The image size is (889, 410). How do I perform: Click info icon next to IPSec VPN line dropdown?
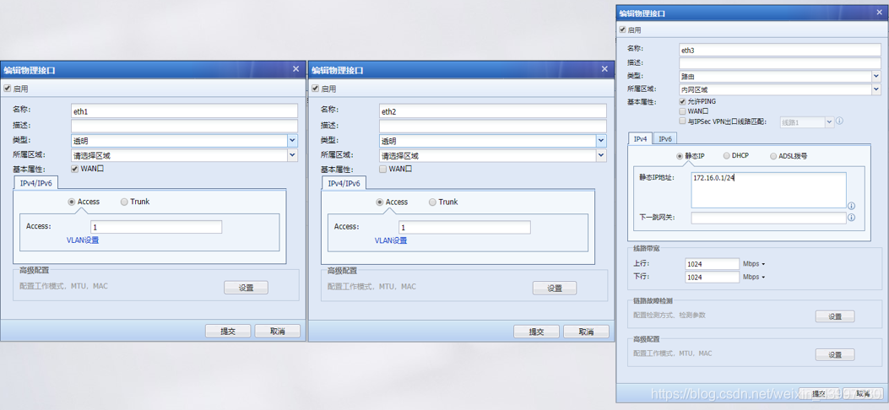(839, 121)
